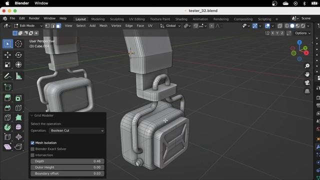The image size is (320, 180).
Task: Open overlays dropdown arrow
Action: (x=272, y=26)
